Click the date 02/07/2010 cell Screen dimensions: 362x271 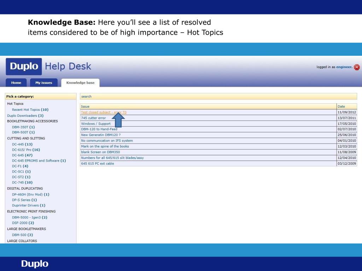[x=347, y=129]
